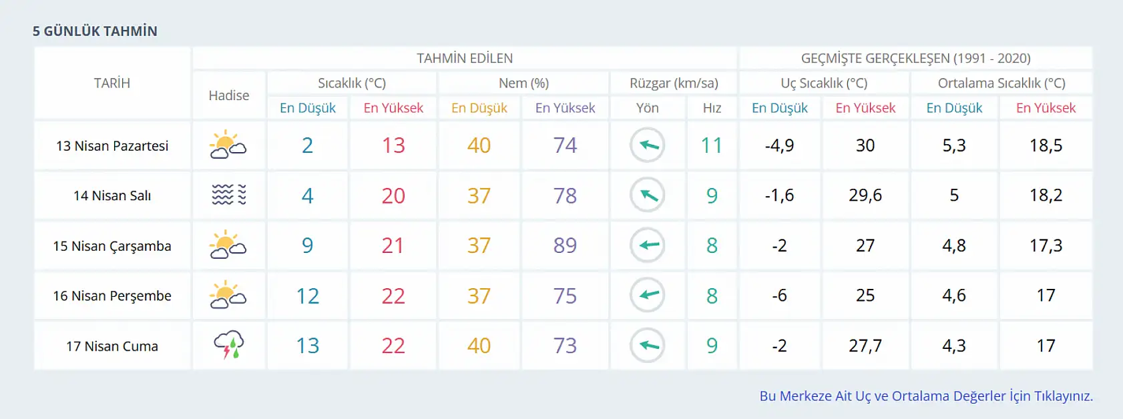Click the '14 Nisan Salı' date cell

point(112,195)
